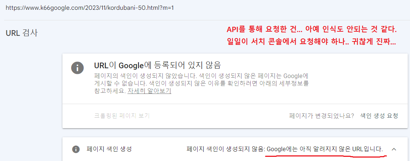Click the 'URL이 Google에 등록되어 있지 않음' title
The width and height of the screenshot is (410, 161).
click(x=157, y=65)
